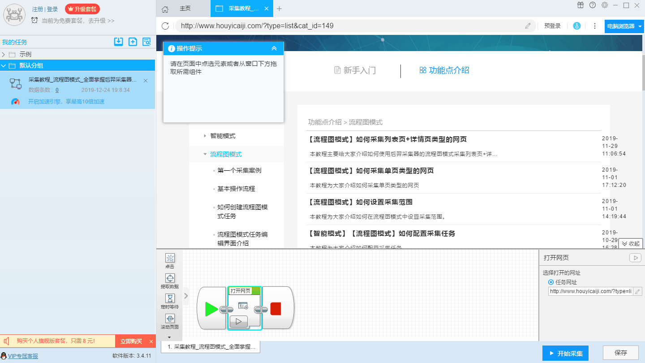Open the help question mark icon
This screenshot has width=645, height=363.
coord(593,5)
